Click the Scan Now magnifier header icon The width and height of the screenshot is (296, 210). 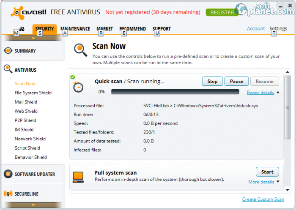[x=81, y=50]
